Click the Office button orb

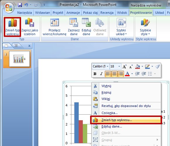(9, 8)
